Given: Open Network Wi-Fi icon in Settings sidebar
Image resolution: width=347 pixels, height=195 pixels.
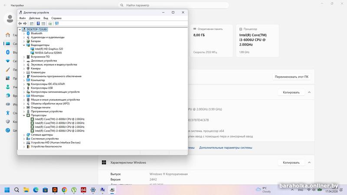Looking at the screenshot, I should (8, 61).
